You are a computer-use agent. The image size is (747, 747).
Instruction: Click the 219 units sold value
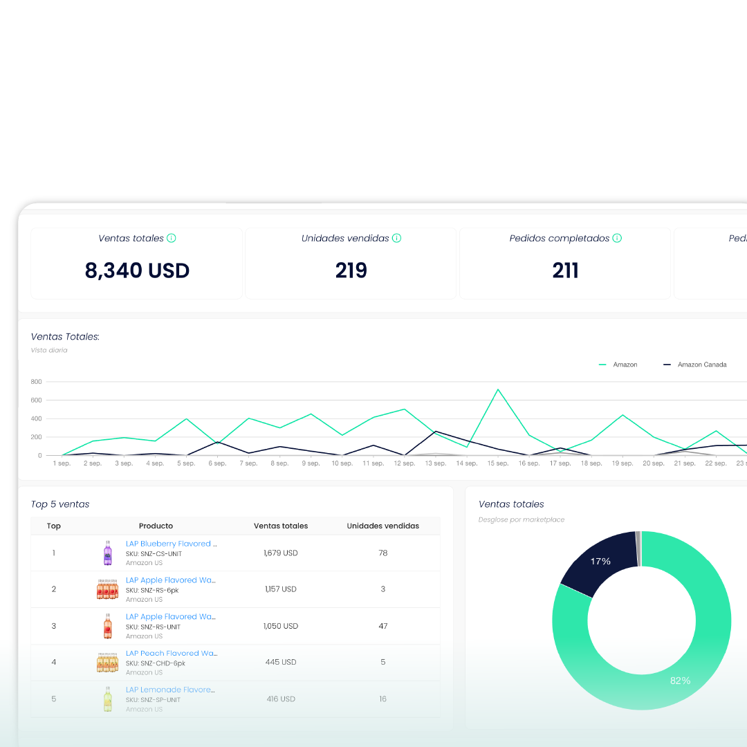pos(351,270)
